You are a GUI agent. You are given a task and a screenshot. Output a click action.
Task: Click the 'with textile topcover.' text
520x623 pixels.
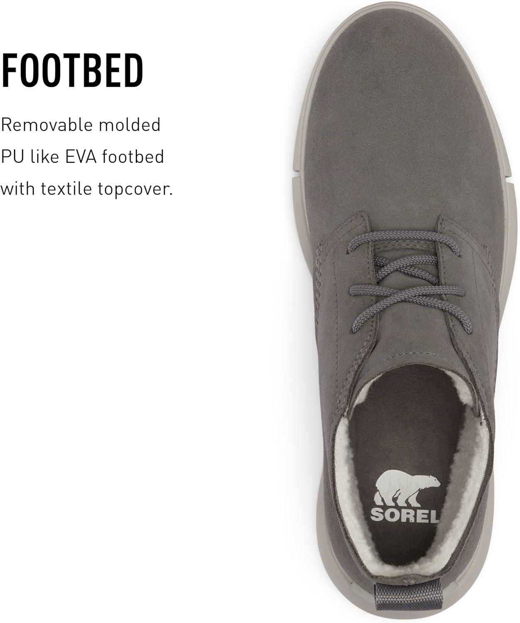point(87,189)
